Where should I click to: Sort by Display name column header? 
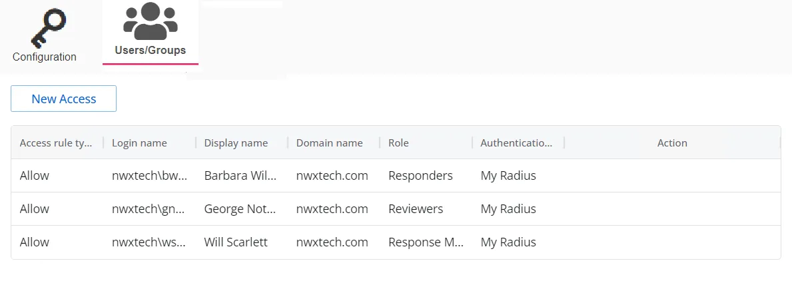(236, 143)
